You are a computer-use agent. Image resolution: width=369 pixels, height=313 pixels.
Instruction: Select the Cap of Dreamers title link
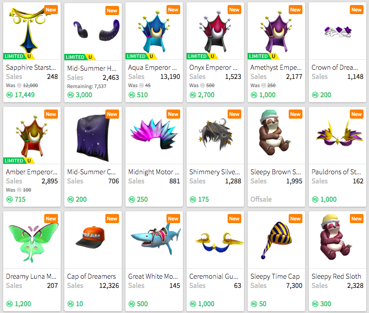[x=91, y=276]
